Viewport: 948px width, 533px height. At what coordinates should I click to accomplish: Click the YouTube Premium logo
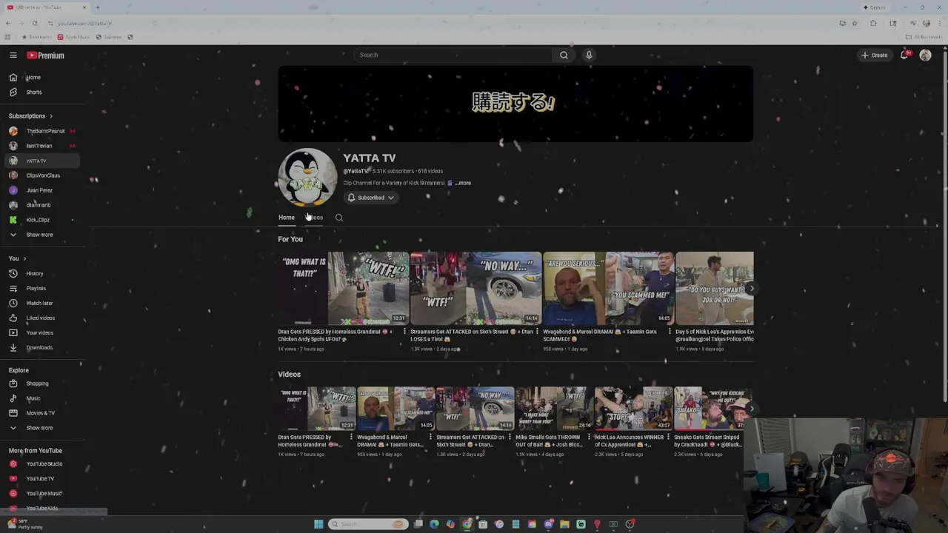pos(46,56)
